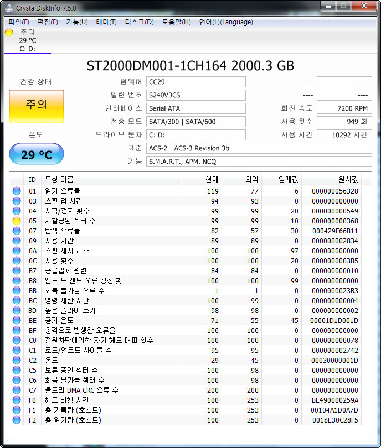Click the 10292 시간 power-on hours field
This screenshot has width=381, height=448.
[x=344, y=135]
